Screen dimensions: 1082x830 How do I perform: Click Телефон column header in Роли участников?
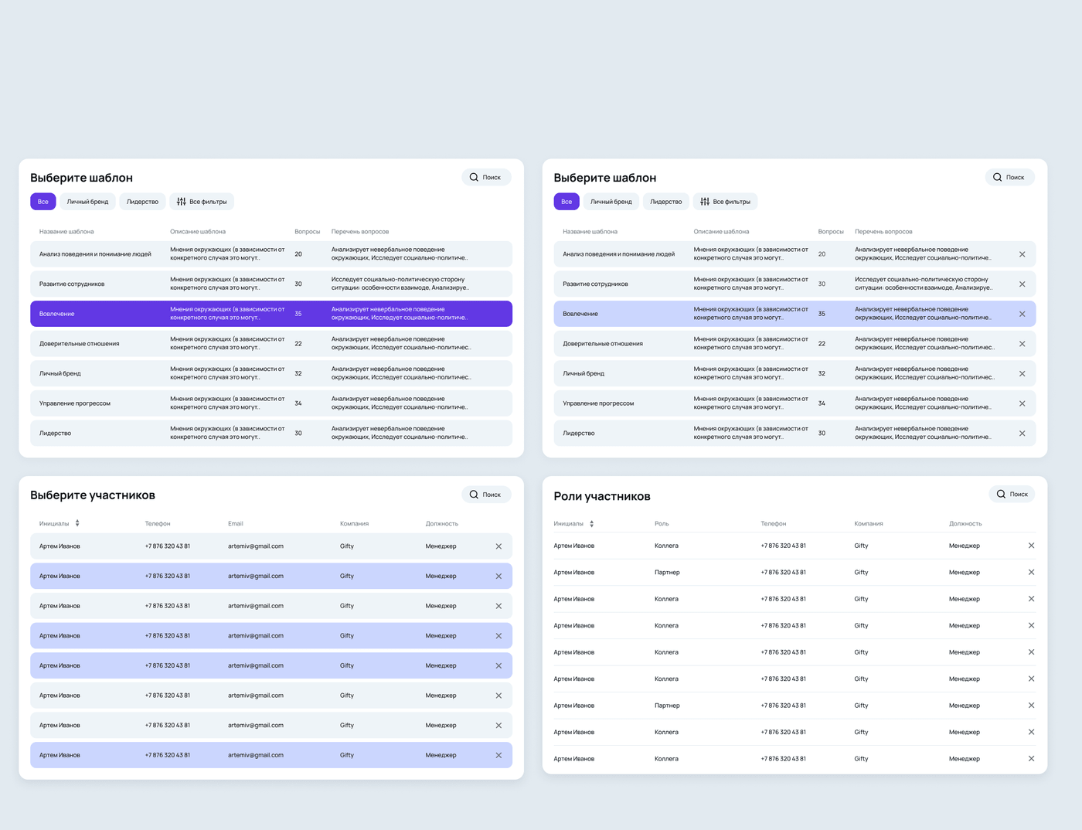pyautogui.click(x=773, y=524)
